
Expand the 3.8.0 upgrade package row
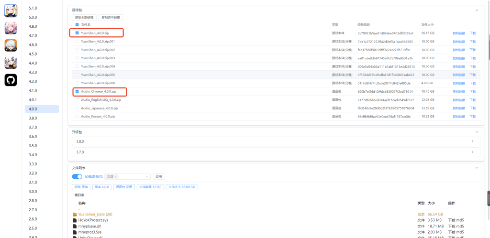[276, 141]
